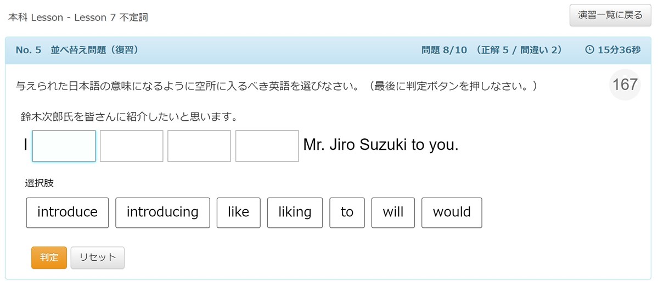This screenshot has height=297, width=658.
Task: Choose the 'to' word tile
Action: (x=347, y=212)
